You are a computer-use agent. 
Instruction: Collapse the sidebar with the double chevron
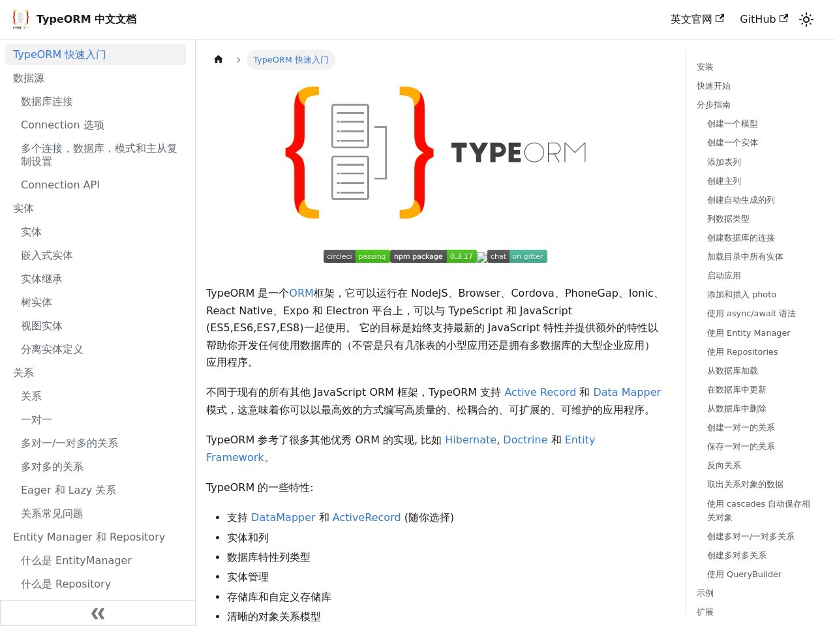tap(98, 613)
